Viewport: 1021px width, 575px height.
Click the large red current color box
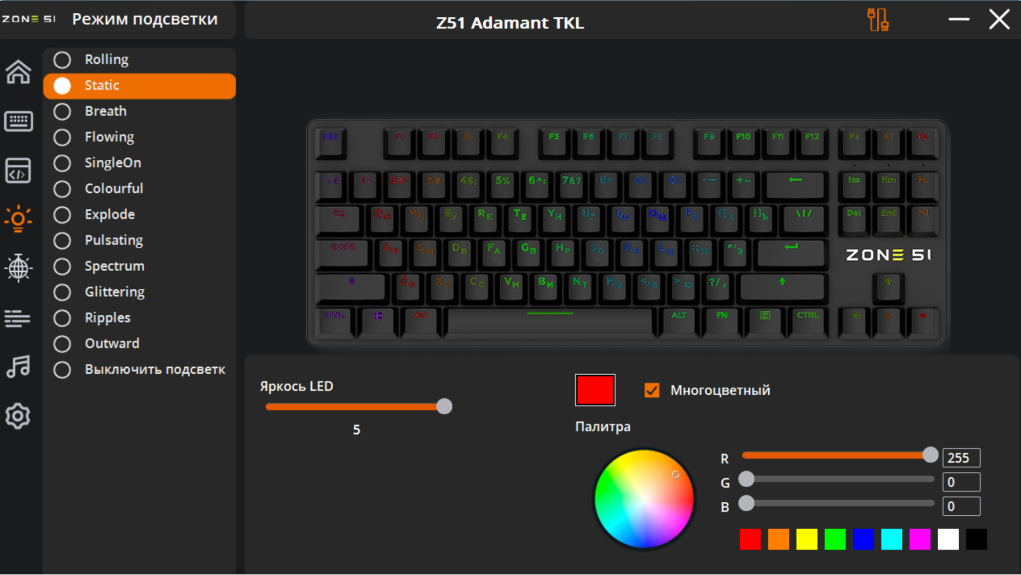(x=595, y=390)
